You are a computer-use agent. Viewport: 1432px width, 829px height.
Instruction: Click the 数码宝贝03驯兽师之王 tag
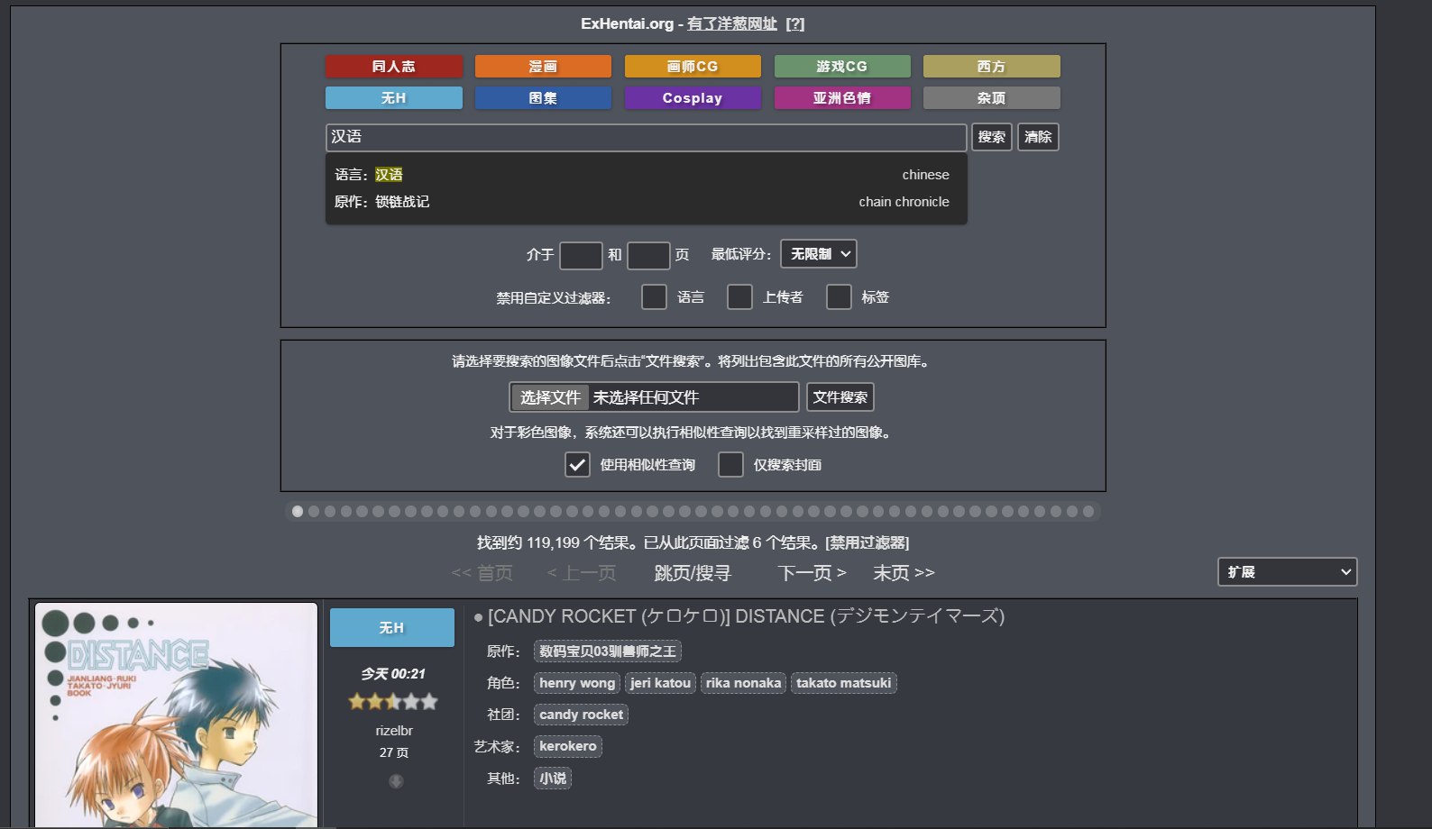pos(608,651)
